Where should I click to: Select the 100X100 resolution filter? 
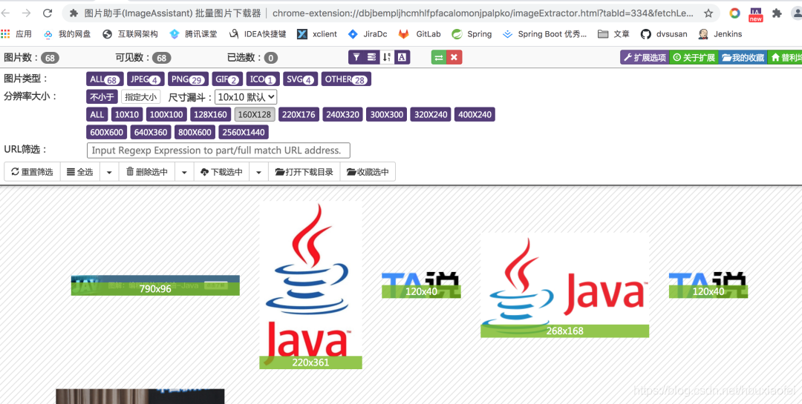tap(167, 114)
